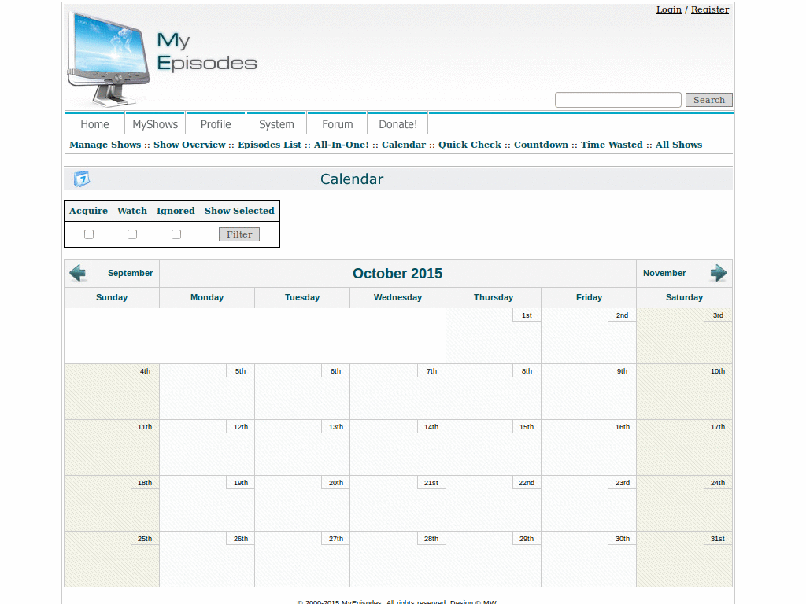The width and height of the screenshot is (806, 604).
Task: Click the MyEpisodes monitor logo
Action: (109, 58)
